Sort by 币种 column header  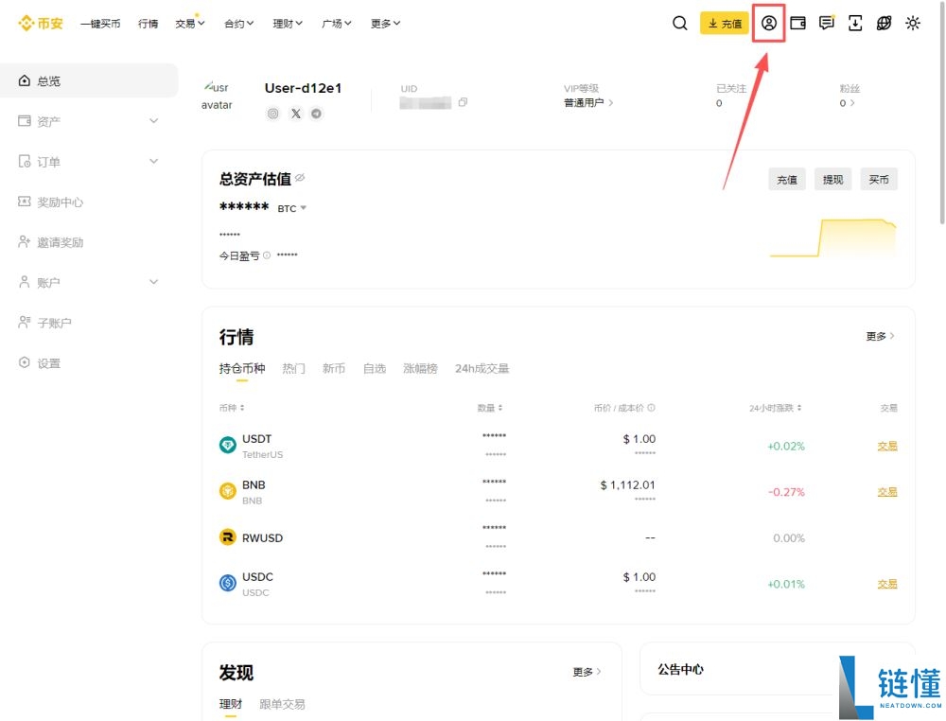click(x=232, y=408)
